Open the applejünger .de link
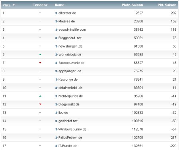Viewport: 179px width, 151px height. pyautogui.click(x=70, y=71)
